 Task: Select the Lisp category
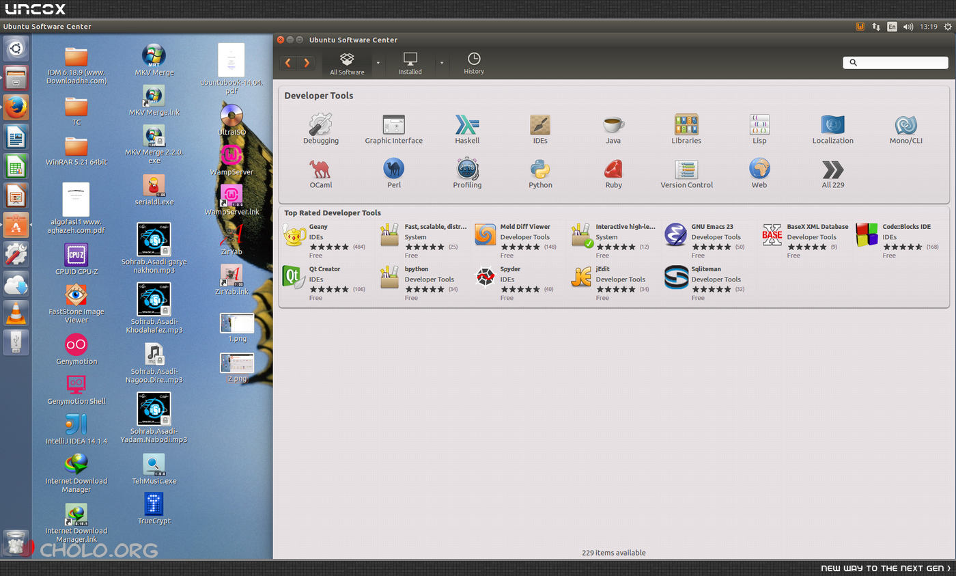(x=759, y=129)
